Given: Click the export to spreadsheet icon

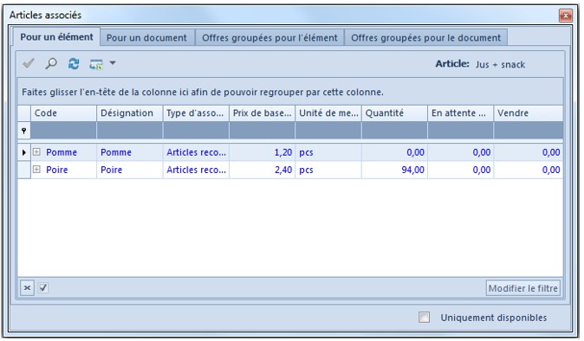Looking at the screenshot, I should coord(96,64).
